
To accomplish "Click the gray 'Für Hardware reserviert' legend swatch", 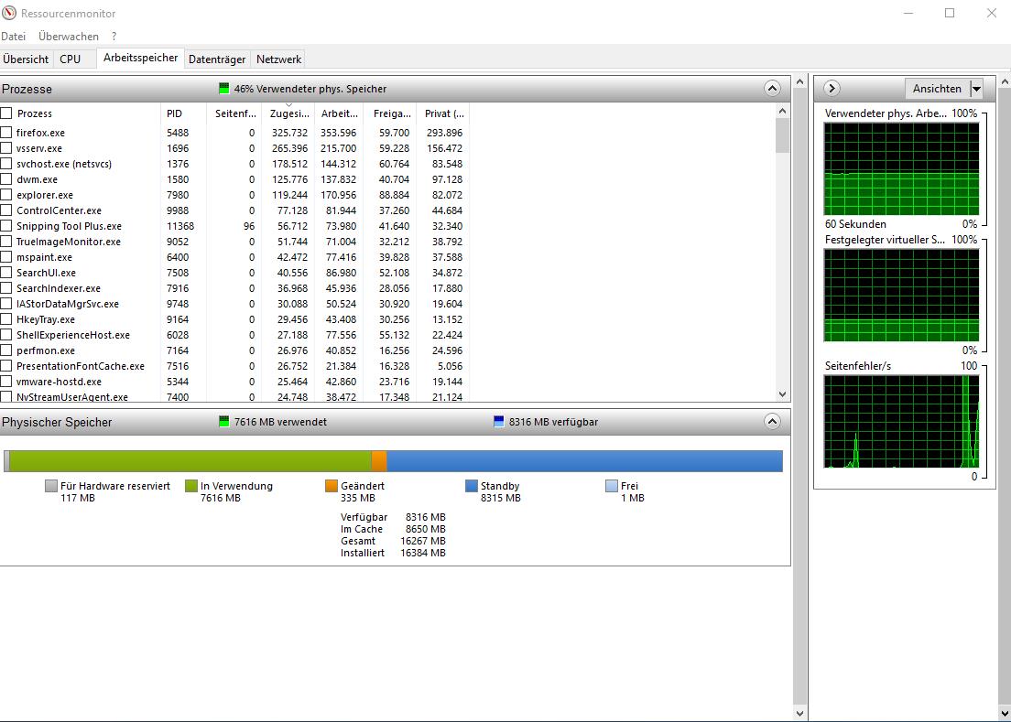I will 51,486.
